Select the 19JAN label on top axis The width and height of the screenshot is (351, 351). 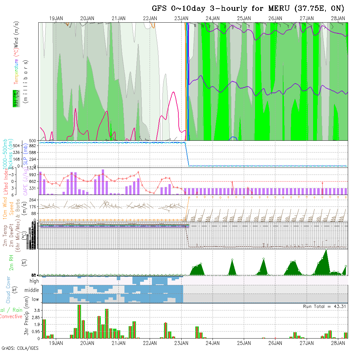(56, 19)
